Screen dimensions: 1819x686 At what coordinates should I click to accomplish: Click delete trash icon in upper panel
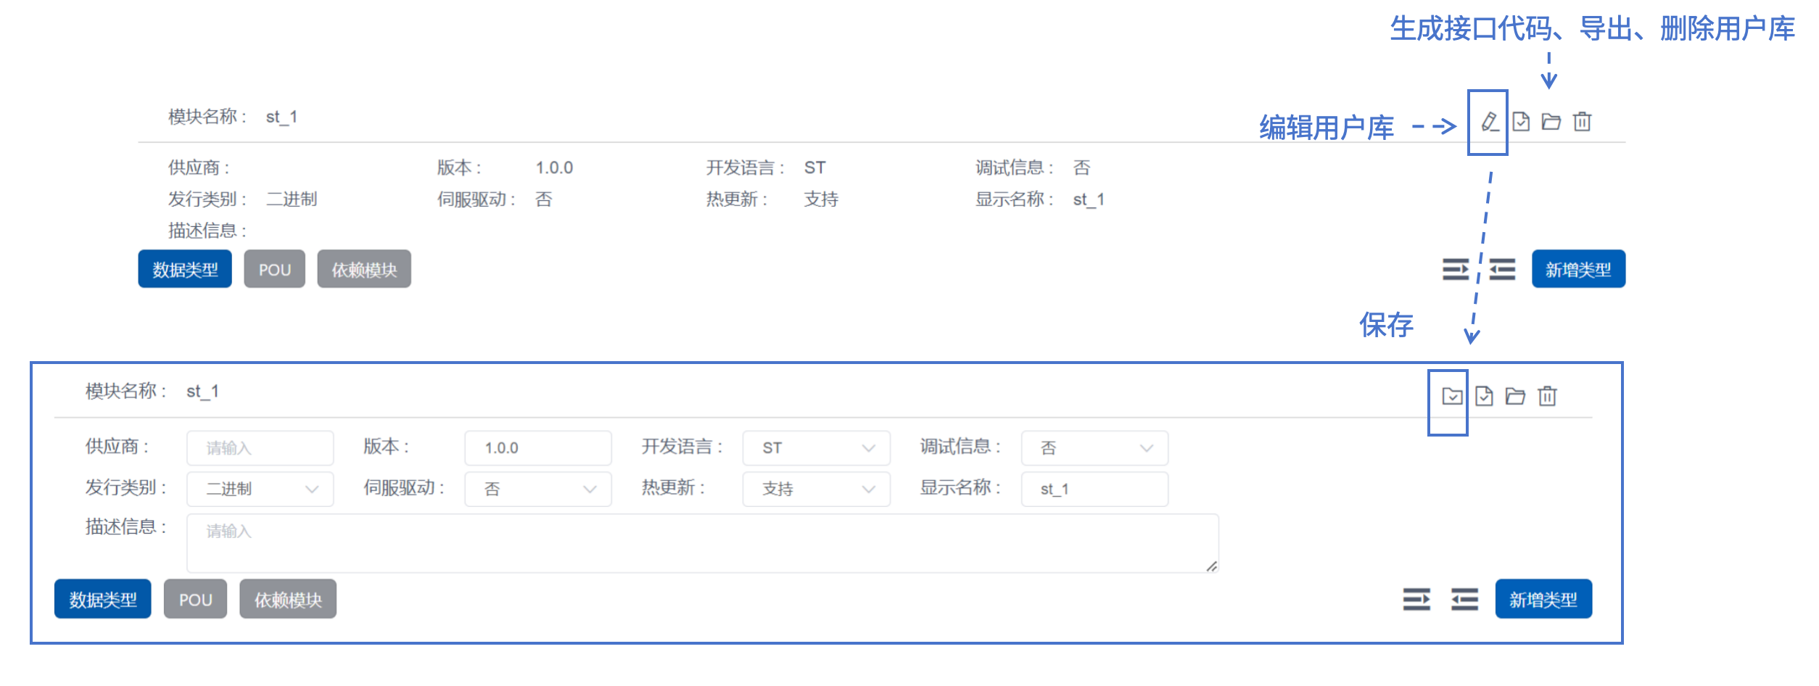point(1582,122)
